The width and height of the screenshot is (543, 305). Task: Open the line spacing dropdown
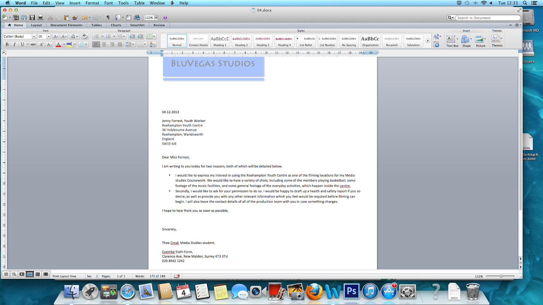coord(130,44)
